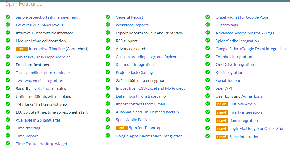Click the Available in 26 languages link
The height and width of the screenshot is (147, 290).
pyautogui.click(x=38, y=120)
